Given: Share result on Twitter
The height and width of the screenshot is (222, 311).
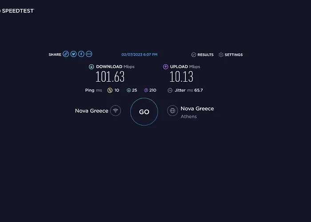Looking at the screenshot, I should click(74, 54).
